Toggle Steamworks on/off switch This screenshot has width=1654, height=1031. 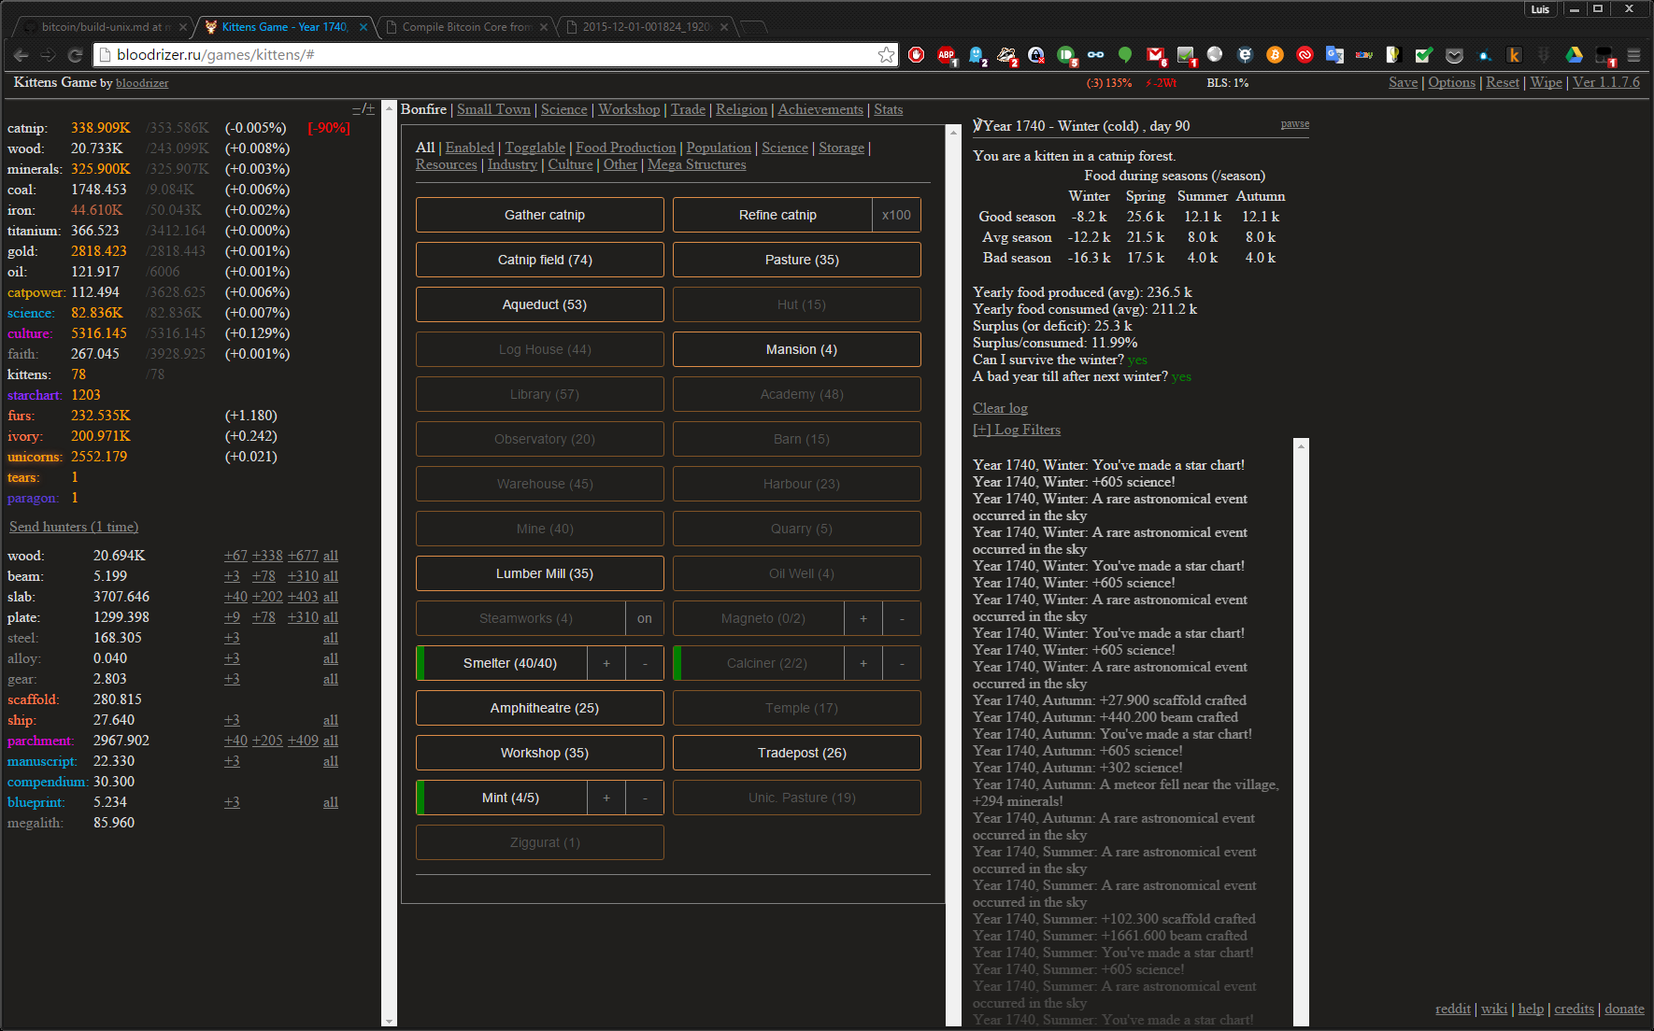(x=645, y=618)
